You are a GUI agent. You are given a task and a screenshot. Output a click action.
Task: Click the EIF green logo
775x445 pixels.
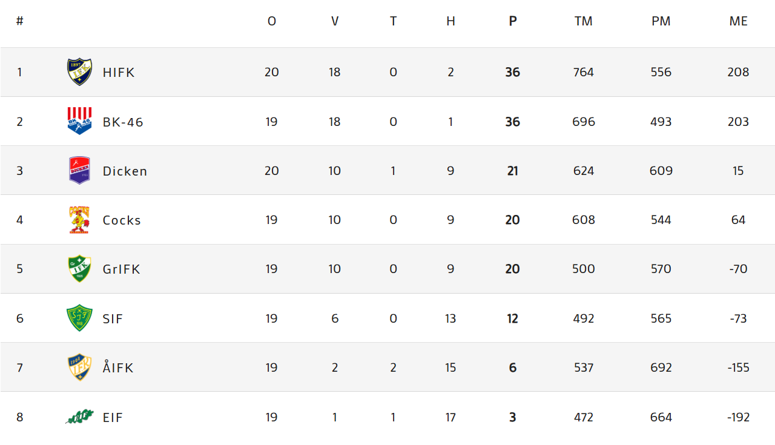pos(79,417)
